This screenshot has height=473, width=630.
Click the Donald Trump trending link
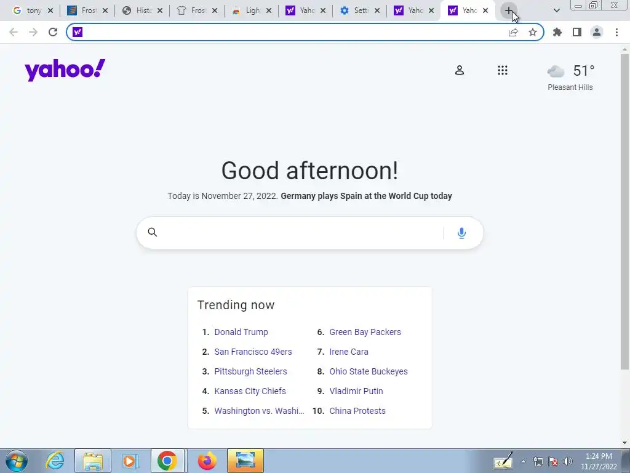(x=241, y=332)
